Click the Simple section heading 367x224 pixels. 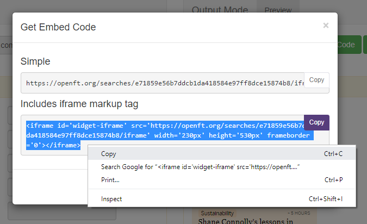tap(35, 61)
